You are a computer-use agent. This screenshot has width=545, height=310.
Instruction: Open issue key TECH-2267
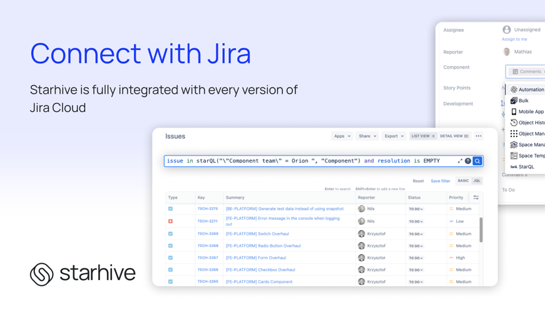[x=208, y=258]
